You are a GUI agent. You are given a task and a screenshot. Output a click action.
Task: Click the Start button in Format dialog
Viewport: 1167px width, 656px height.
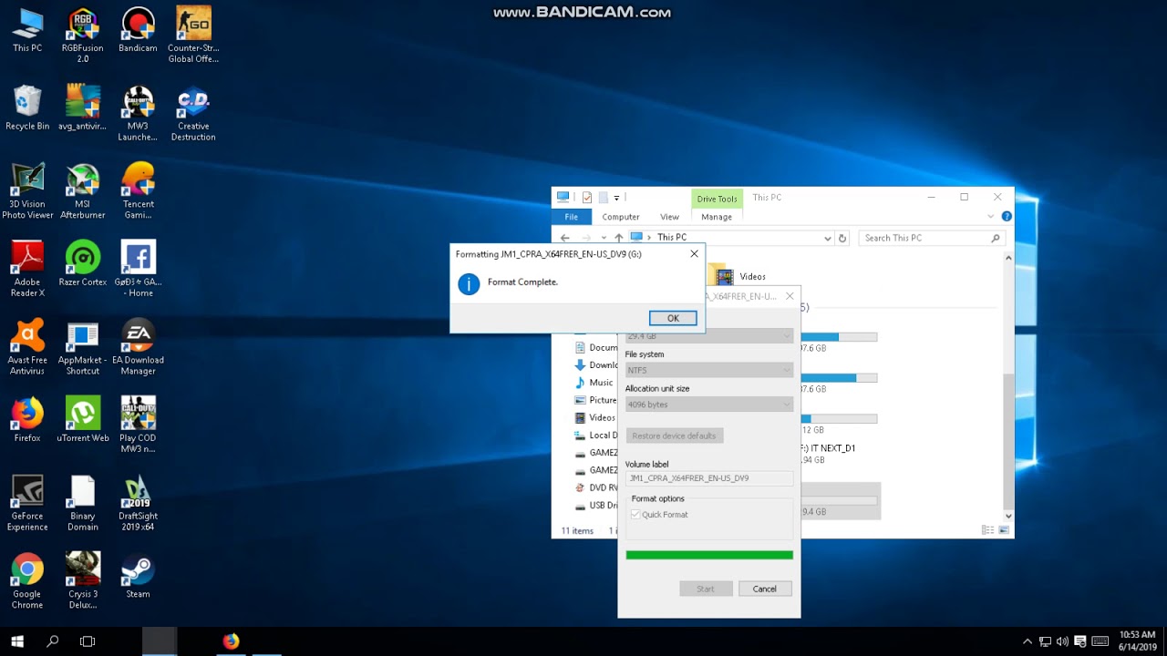click(706, 589)
